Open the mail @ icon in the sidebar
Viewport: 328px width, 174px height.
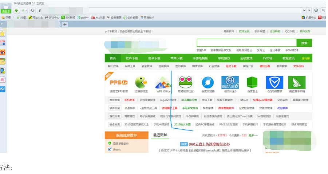coord(3,80)
